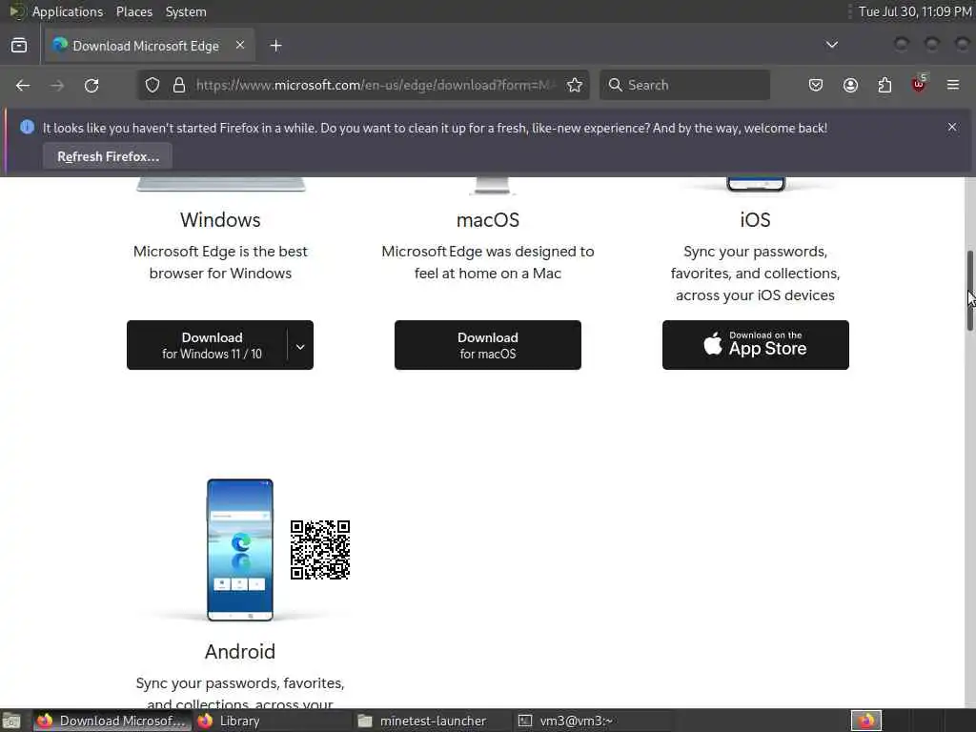The width and height of the screenshot is (976, 732).
Task: Click the macOS heading text
Action: pyautogui.click(x=488, y=220)
